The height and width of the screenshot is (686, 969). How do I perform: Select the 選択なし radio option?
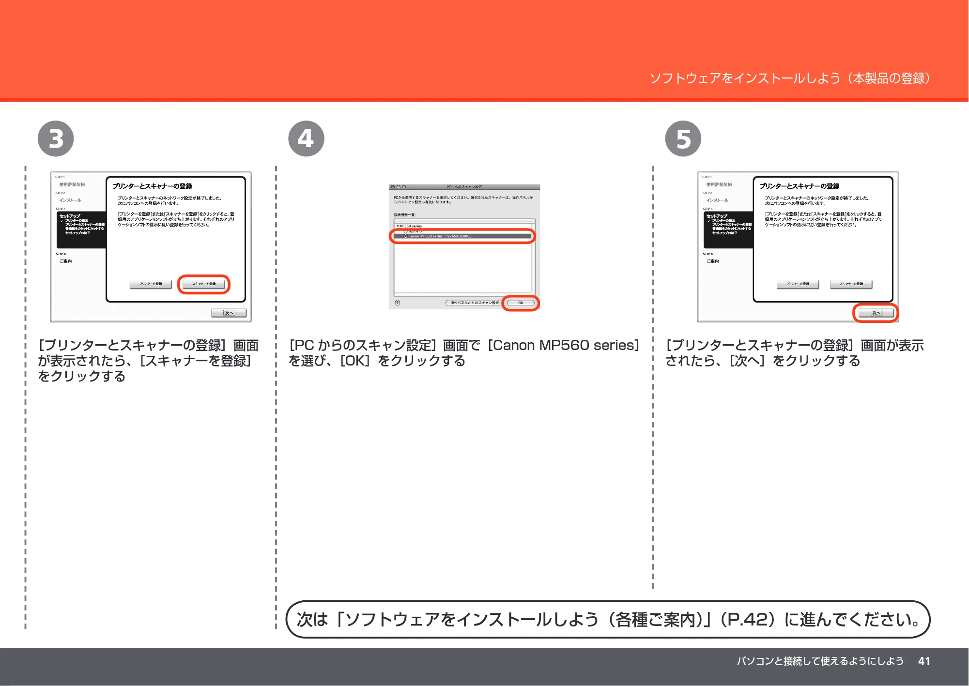coord(413,231)
